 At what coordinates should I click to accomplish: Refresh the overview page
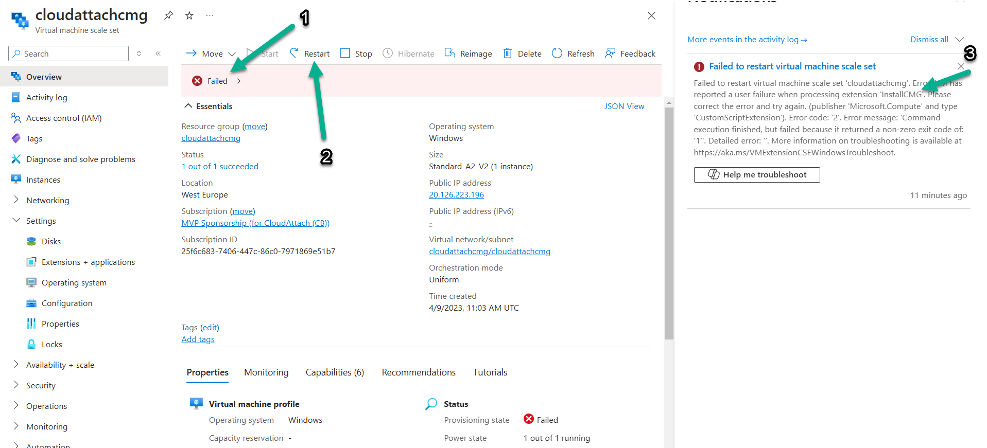point(573,53)
